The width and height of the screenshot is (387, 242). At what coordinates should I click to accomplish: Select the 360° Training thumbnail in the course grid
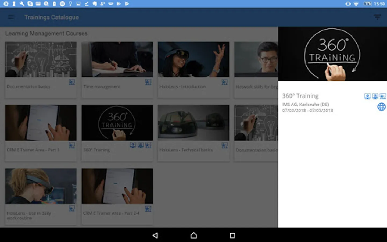coord(117,123)
